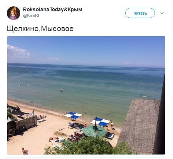
Task: Click the white sun lounger near stone wall
Action: (41, 120)
